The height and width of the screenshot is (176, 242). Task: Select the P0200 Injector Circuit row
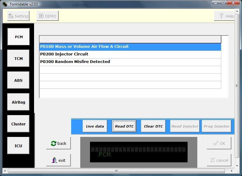click(x=130, y=54)
